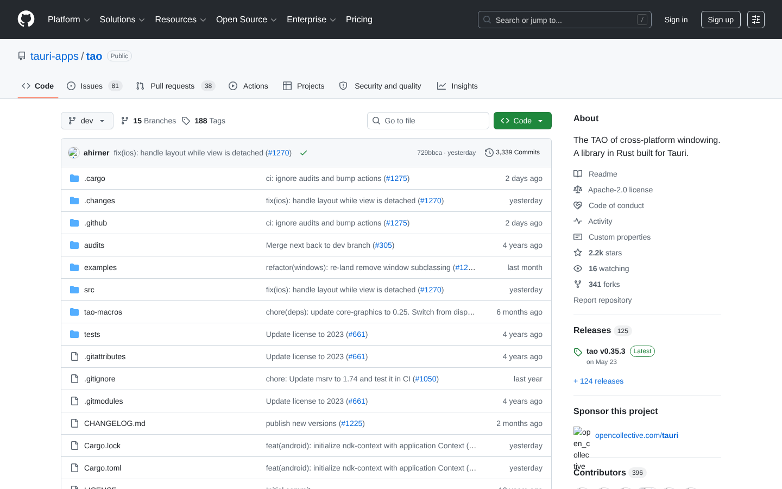Switch to the Projects tab
782x489 pixels.
pos(304,86)
